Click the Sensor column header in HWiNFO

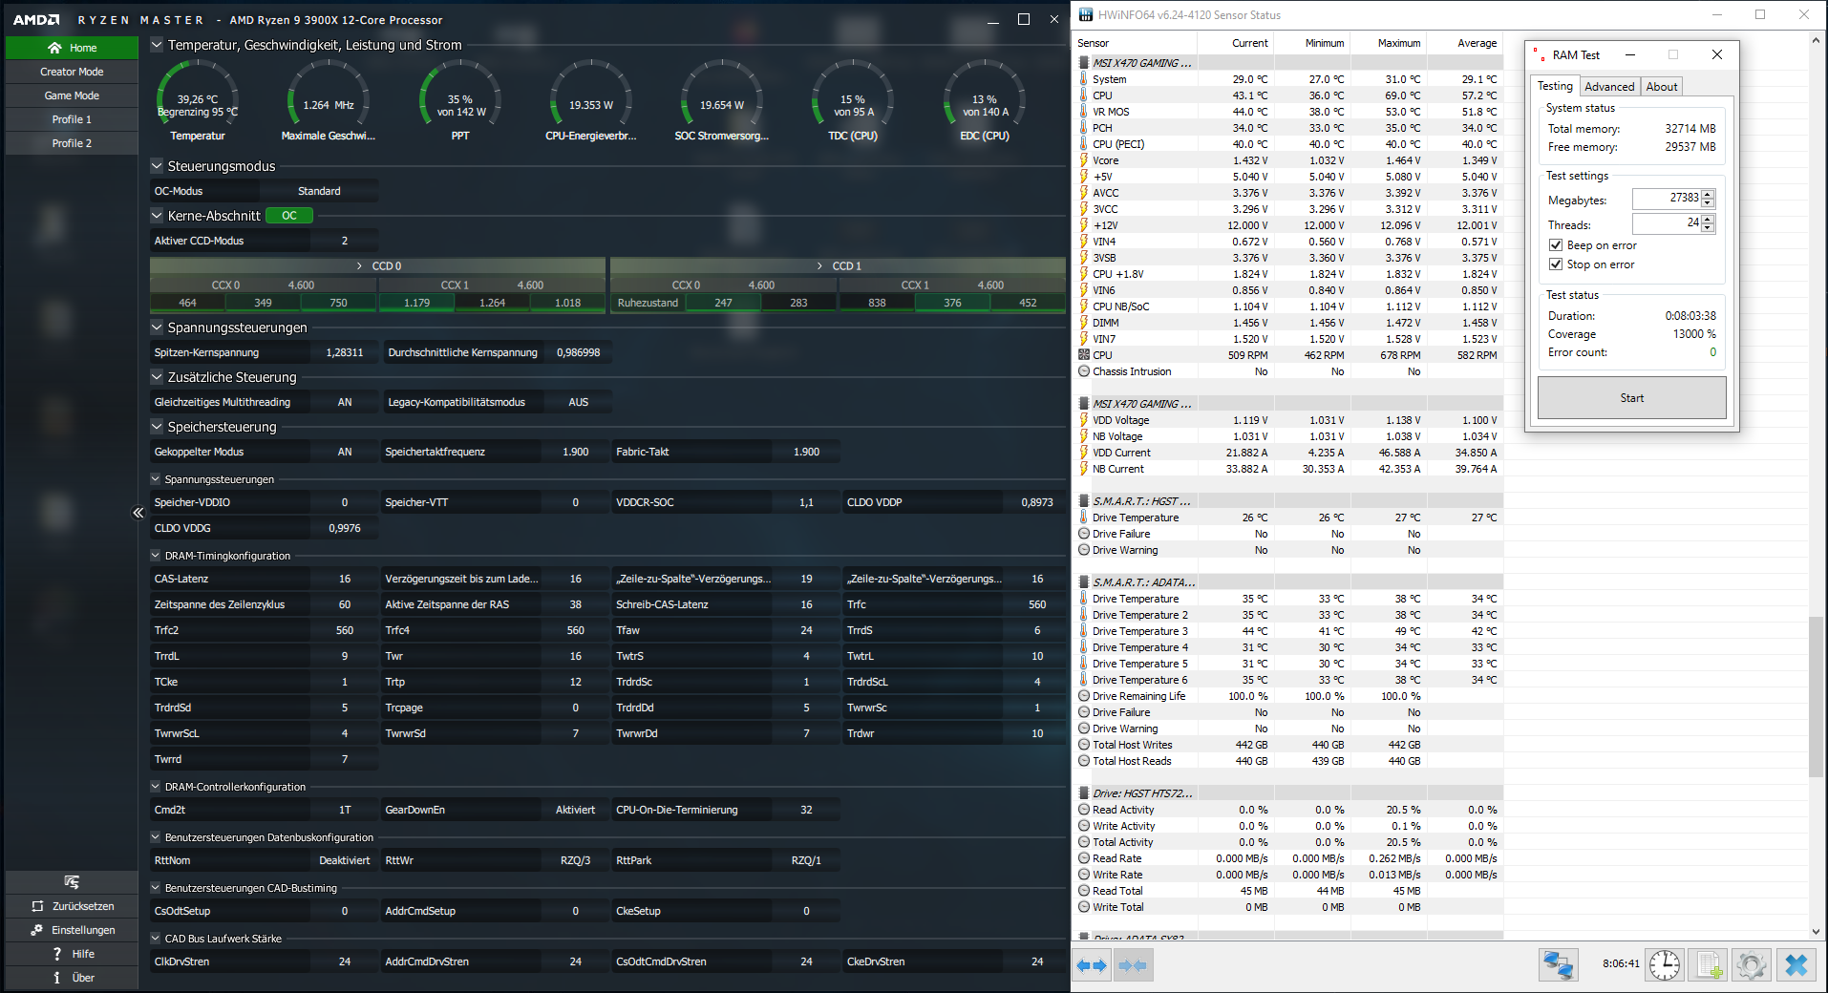(1136, 43)
